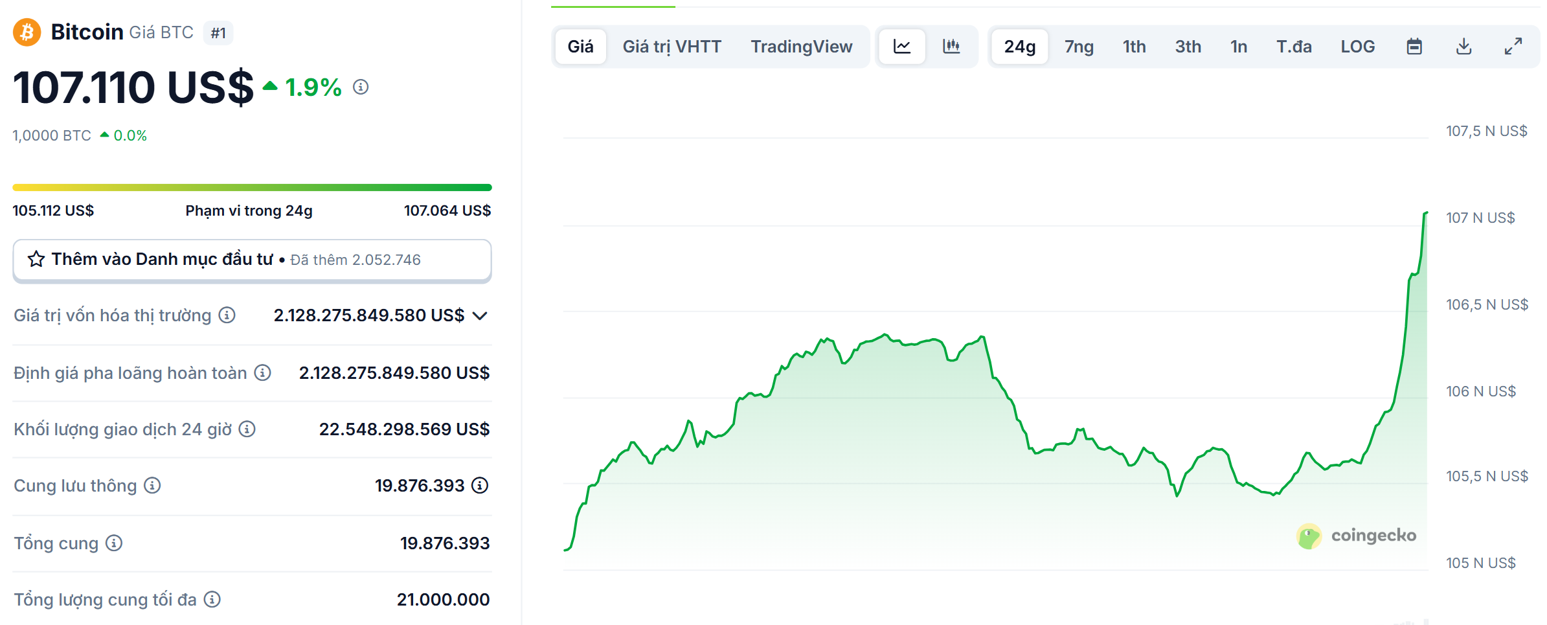This screenshot has width=1547, height=625.
Task: Click the Phạm vi trong 24g label
Action: [249, 210]
